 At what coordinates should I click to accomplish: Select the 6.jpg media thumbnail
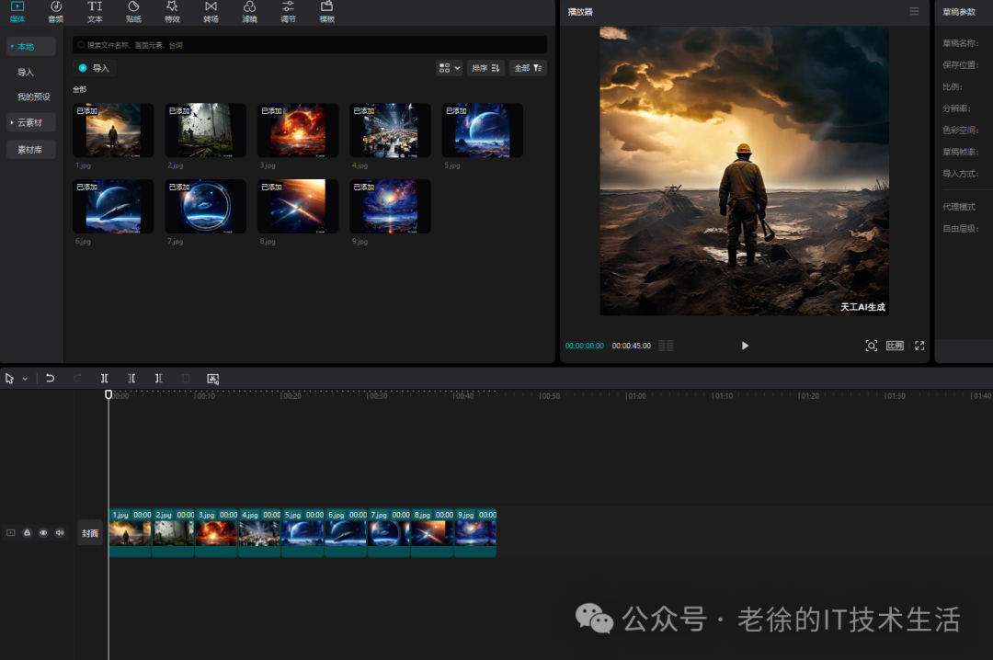[x=113, y=206]
